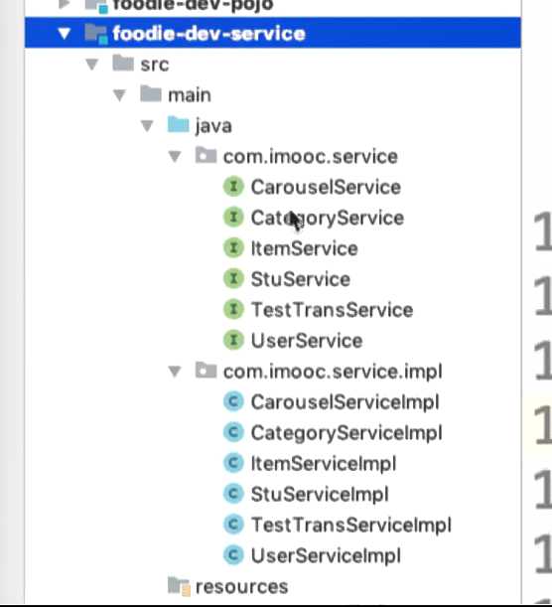Click the UserService interface icon
This screenshot has height=607, width=552.
point(233,340)
